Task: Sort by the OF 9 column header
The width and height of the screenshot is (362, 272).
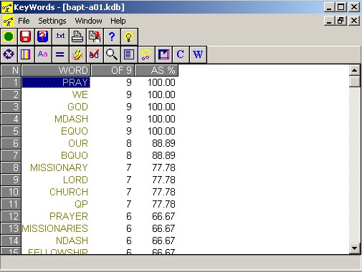Action: point(113,70)
